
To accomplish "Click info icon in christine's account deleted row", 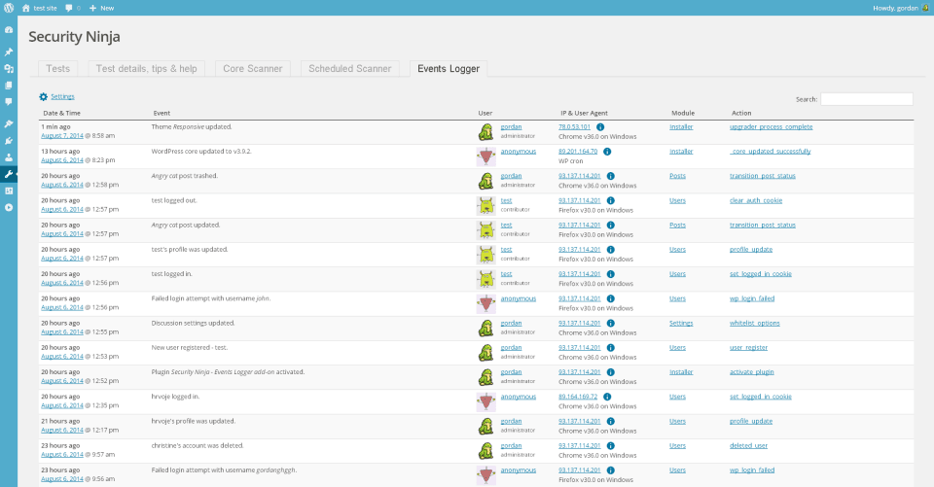I will coord(611,445).
